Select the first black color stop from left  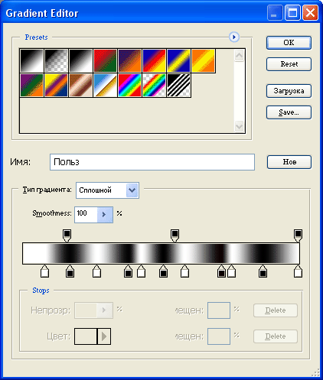click(70, 271)
